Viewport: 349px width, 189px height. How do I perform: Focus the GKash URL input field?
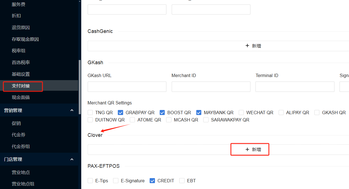[127, 87]
